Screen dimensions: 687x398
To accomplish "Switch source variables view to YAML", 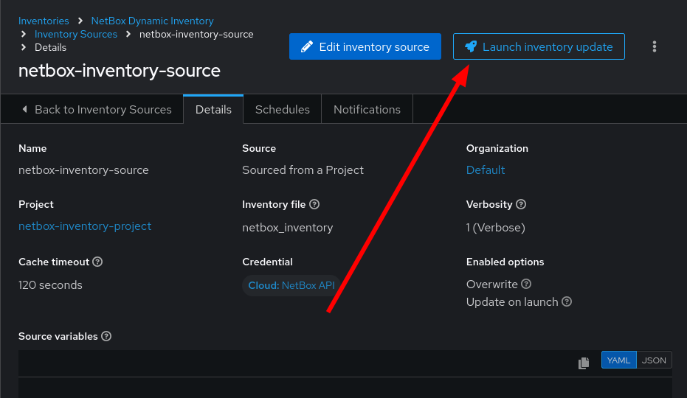I will (x=618, y=360).
